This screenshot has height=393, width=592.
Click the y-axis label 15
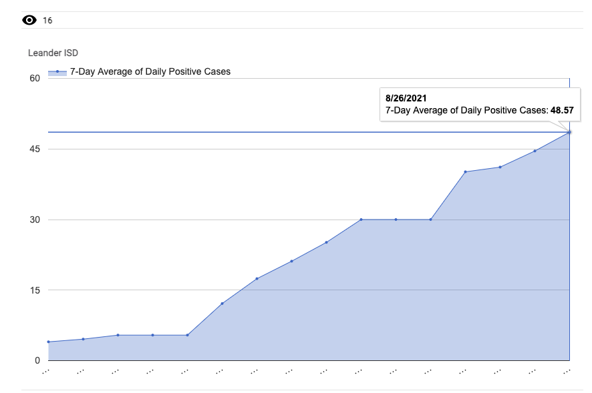point(35,290)
